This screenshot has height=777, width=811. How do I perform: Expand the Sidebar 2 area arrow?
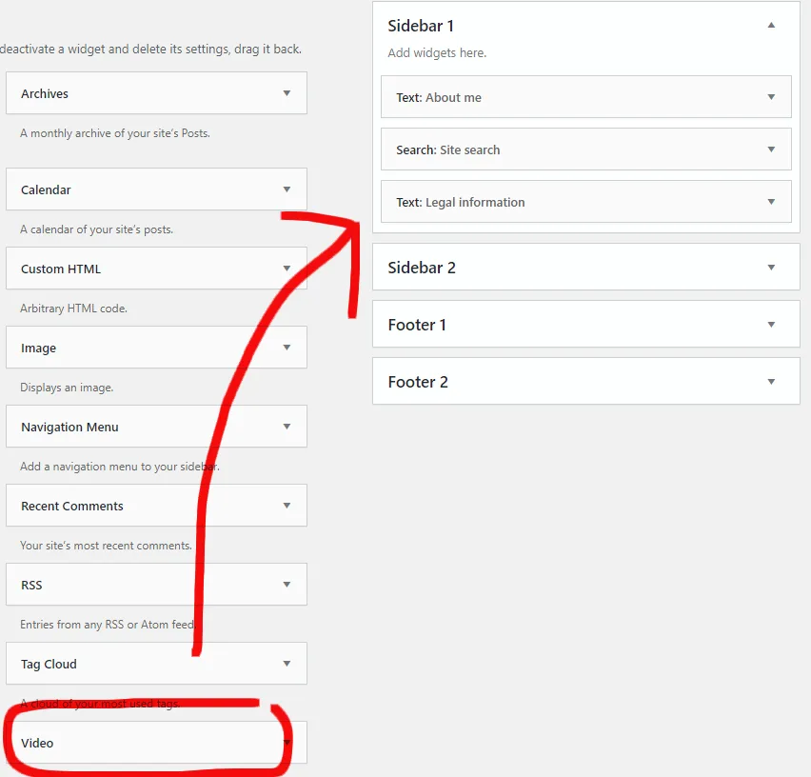click(771, 268)
